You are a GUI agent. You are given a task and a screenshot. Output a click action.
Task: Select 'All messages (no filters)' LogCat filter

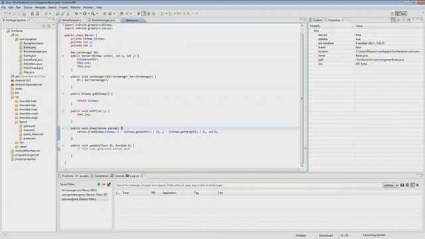pos(79,191)
